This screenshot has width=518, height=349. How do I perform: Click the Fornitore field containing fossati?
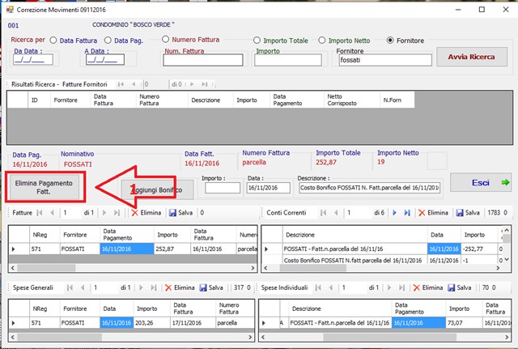385,60
